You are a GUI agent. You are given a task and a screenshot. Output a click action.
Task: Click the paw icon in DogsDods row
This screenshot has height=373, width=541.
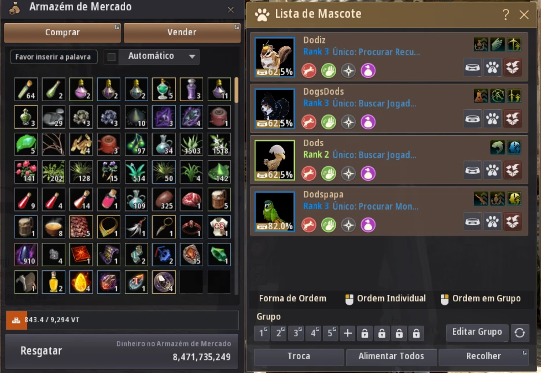[x=492, y=119]
